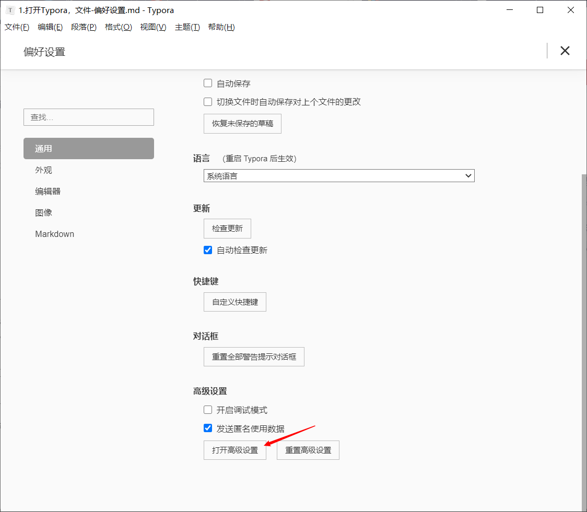Click the 恢复未保存的草稿 button
The height and width of the screenshot is (512, 587).
point(243,124)
